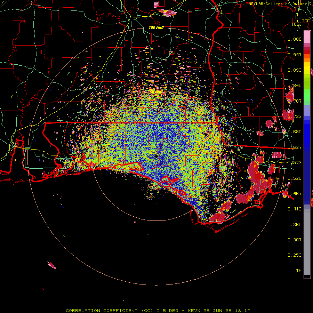
Task: Select the [CC] legend heading
Action: [297, 24]
